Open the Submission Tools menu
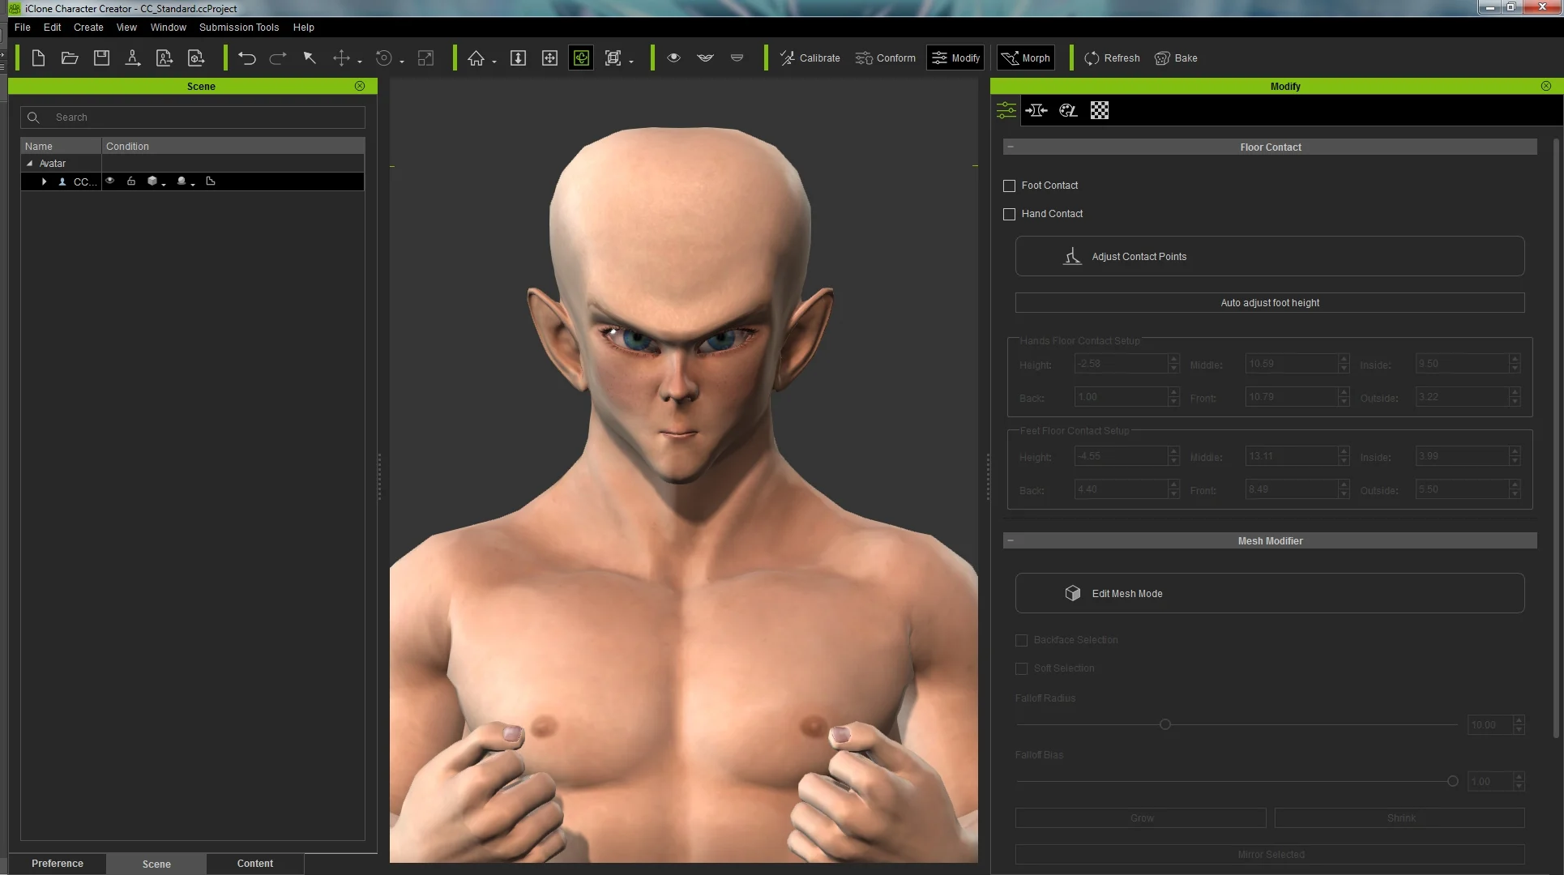 pos(238,27)
